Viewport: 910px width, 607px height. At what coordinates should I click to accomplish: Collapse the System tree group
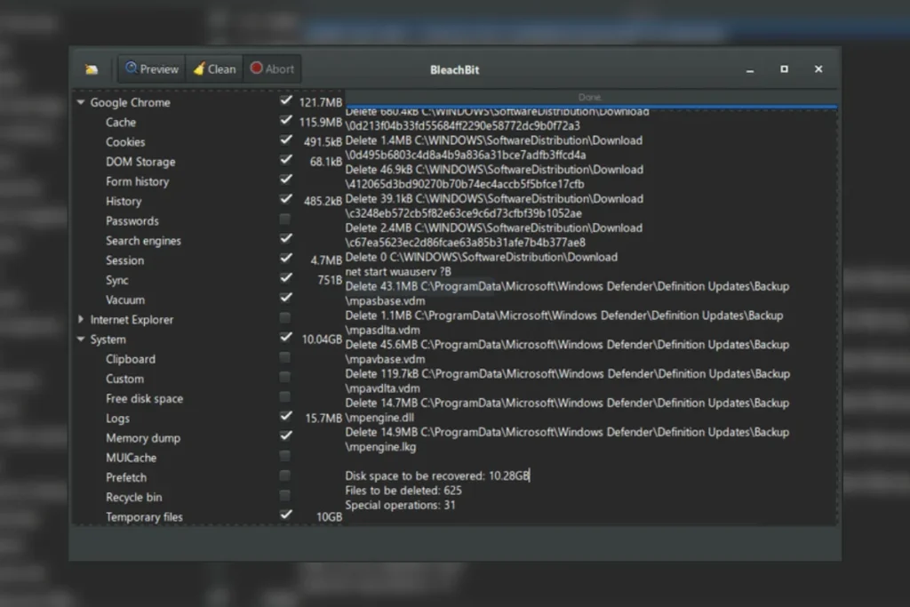click(81, 339)
